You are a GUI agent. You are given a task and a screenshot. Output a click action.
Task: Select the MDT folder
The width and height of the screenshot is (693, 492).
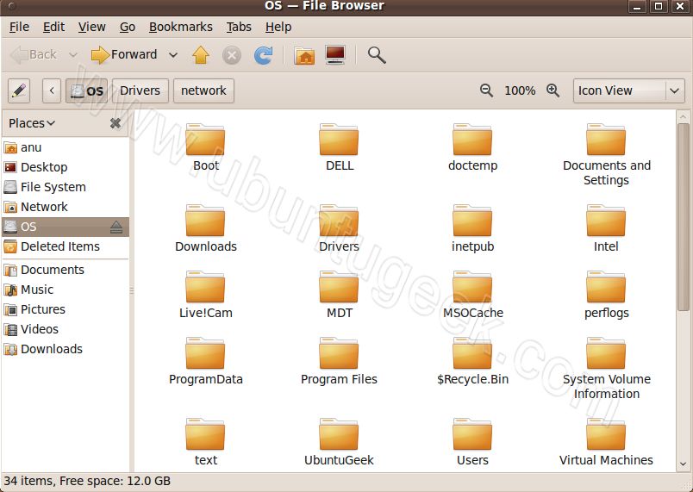pos(339,295)
